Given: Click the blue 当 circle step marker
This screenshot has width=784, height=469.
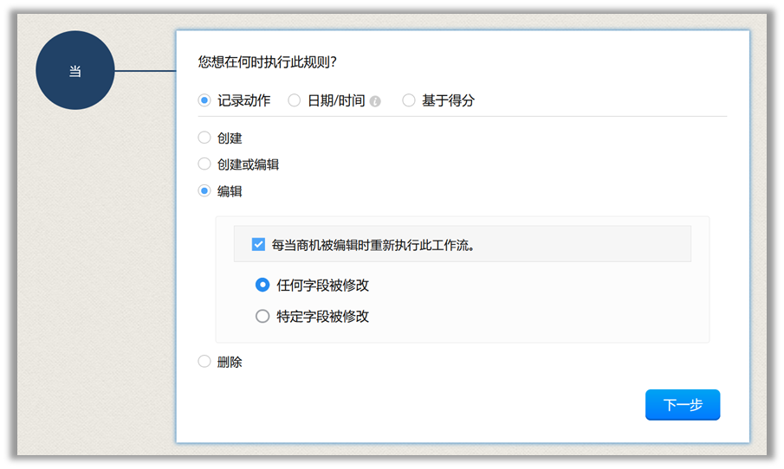Looking at the screenshot, I should point(75,71).
